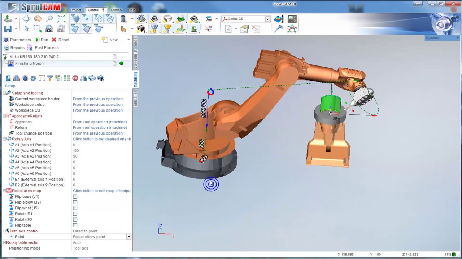Toggle toolpath visibility icon
This screenshot has height=259, width=462.
point(181,29)
